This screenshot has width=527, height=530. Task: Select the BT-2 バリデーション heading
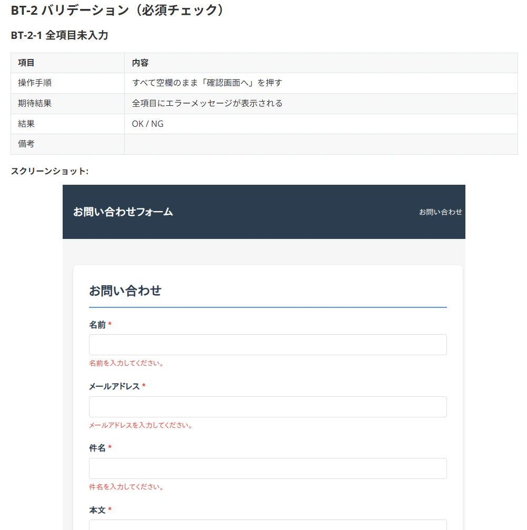[117, 10]
